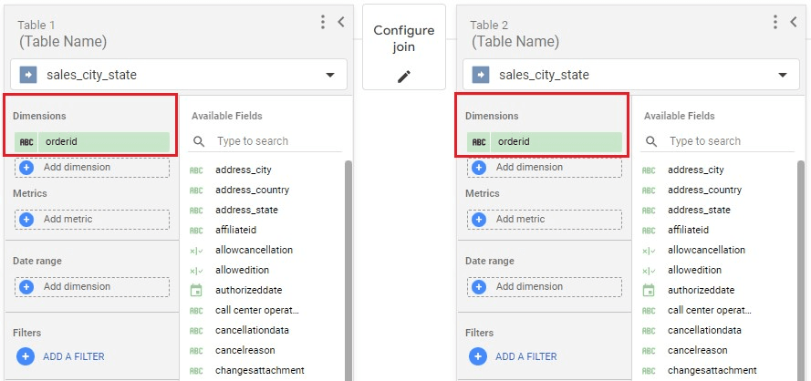Click Add metric plus icon in Table 1

click(26, 220)
